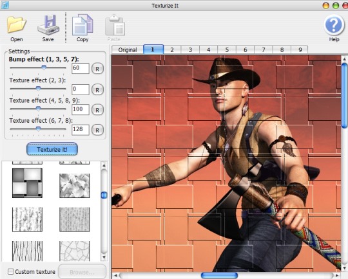This screenshot has height=279, width=348.
Task: Click image horizontal scrollbar left arrow
Action: click(115, 276)
